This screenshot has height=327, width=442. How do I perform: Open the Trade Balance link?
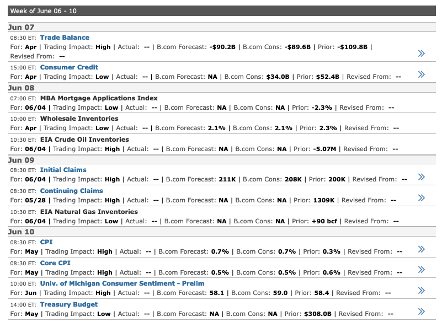click(65, 37)
